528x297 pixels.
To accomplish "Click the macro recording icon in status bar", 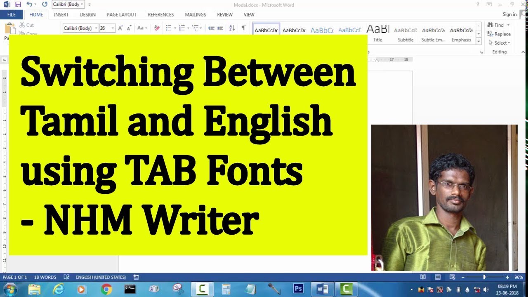I will coord(136,277).
